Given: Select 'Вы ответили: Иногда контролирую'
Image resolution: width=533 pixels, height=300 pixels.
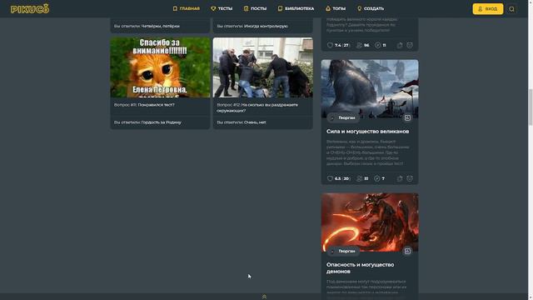Looking at the screenshot, I should tap(252, 26).
